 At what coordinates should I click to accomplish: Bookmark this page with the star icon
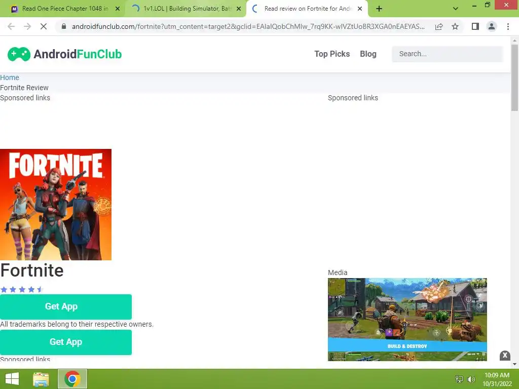(455, 26)
